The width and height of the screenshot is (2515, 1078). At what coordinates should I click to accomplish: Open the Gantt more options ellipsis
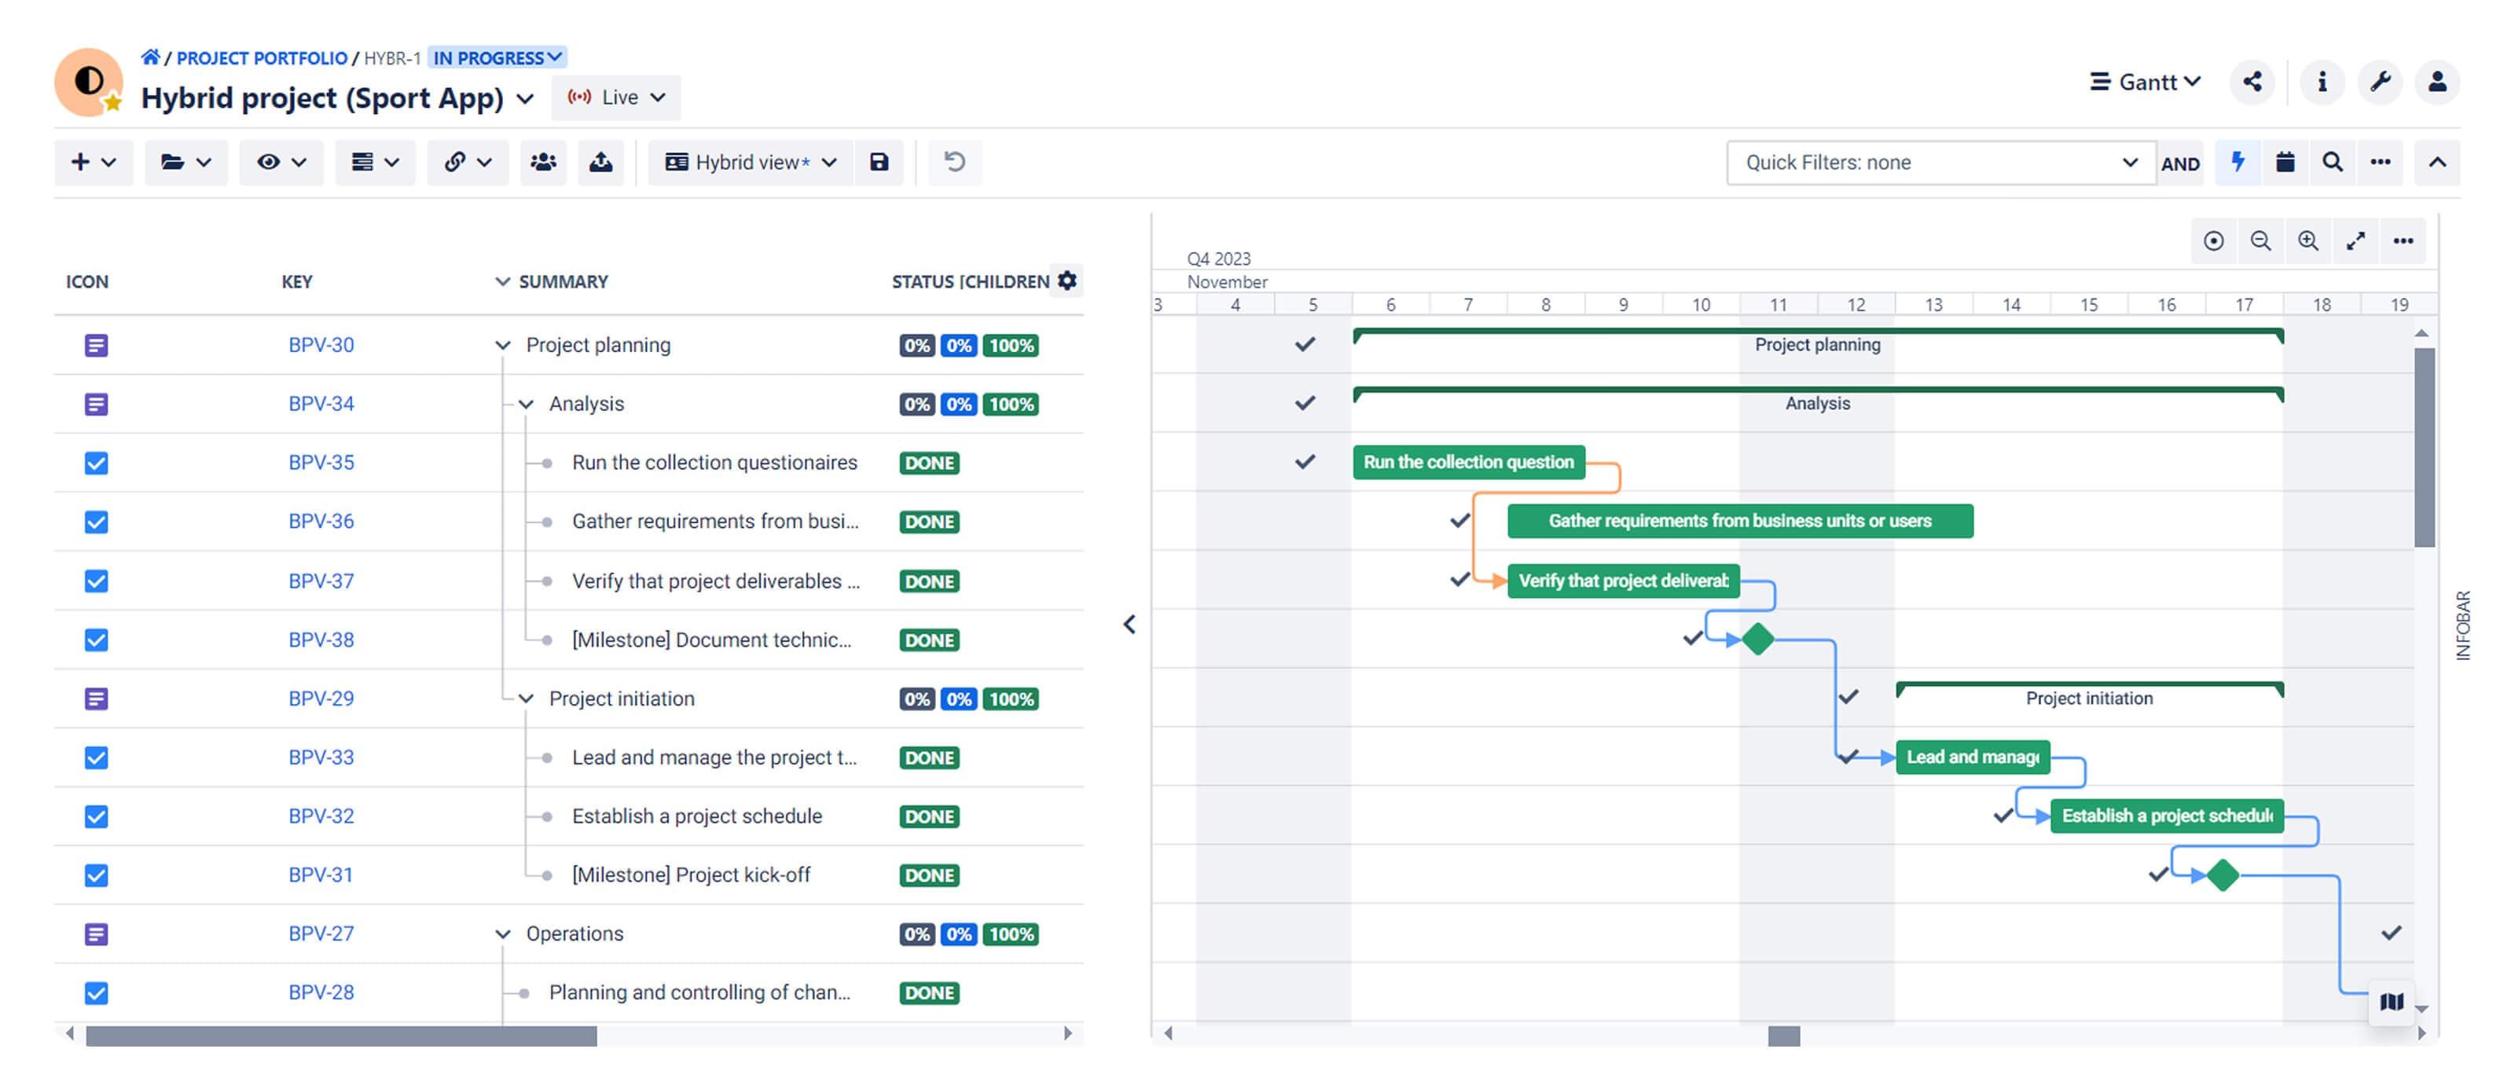coord(2403,241)
